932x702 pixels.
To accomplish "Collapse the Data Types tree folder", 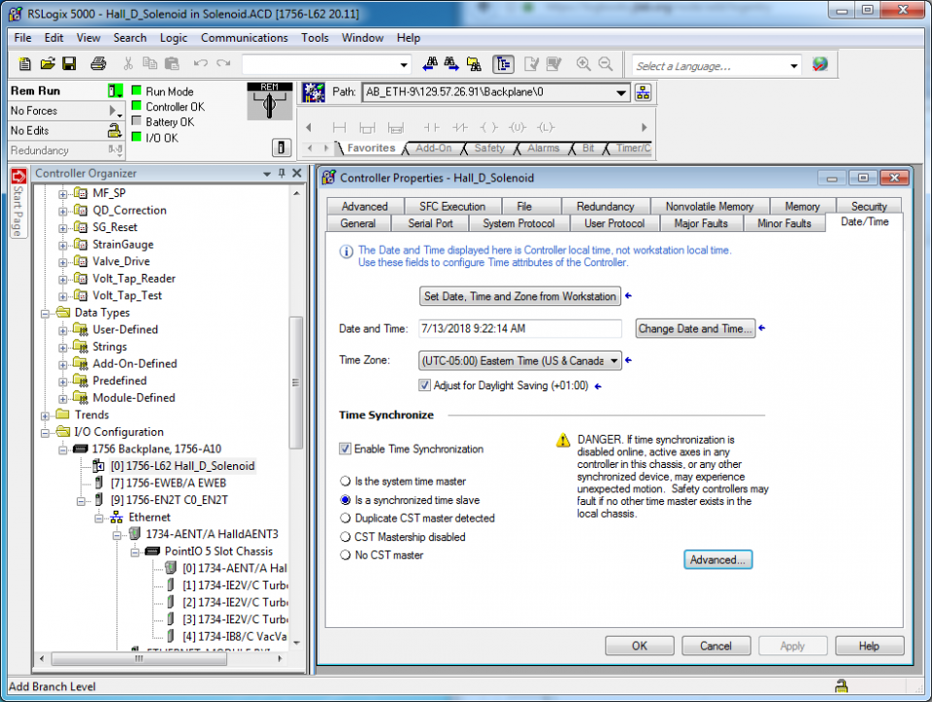I will pos(46,314).
